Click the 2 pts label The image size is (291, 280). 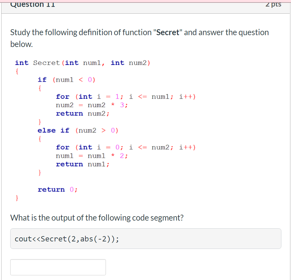[273, 4]
